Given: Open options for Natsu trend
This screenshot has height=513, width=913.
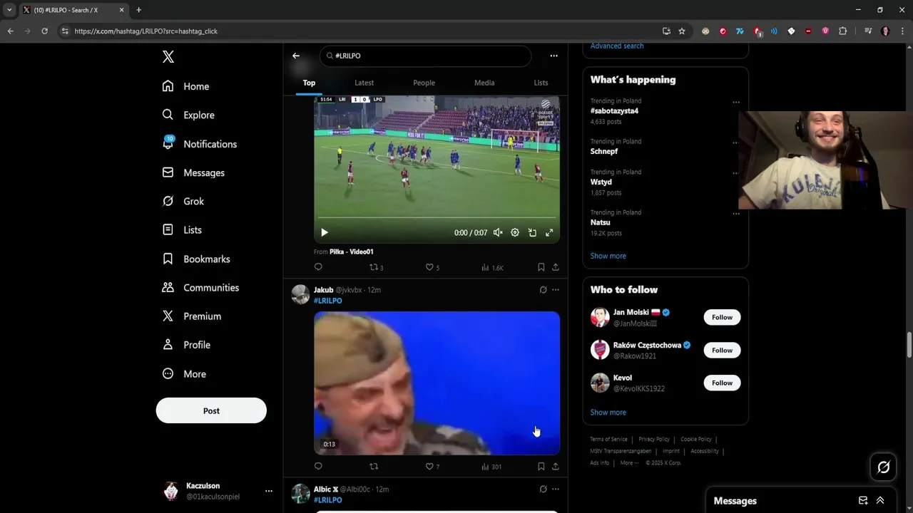Looking at the screenshot, I should click(x=735, y=213).
